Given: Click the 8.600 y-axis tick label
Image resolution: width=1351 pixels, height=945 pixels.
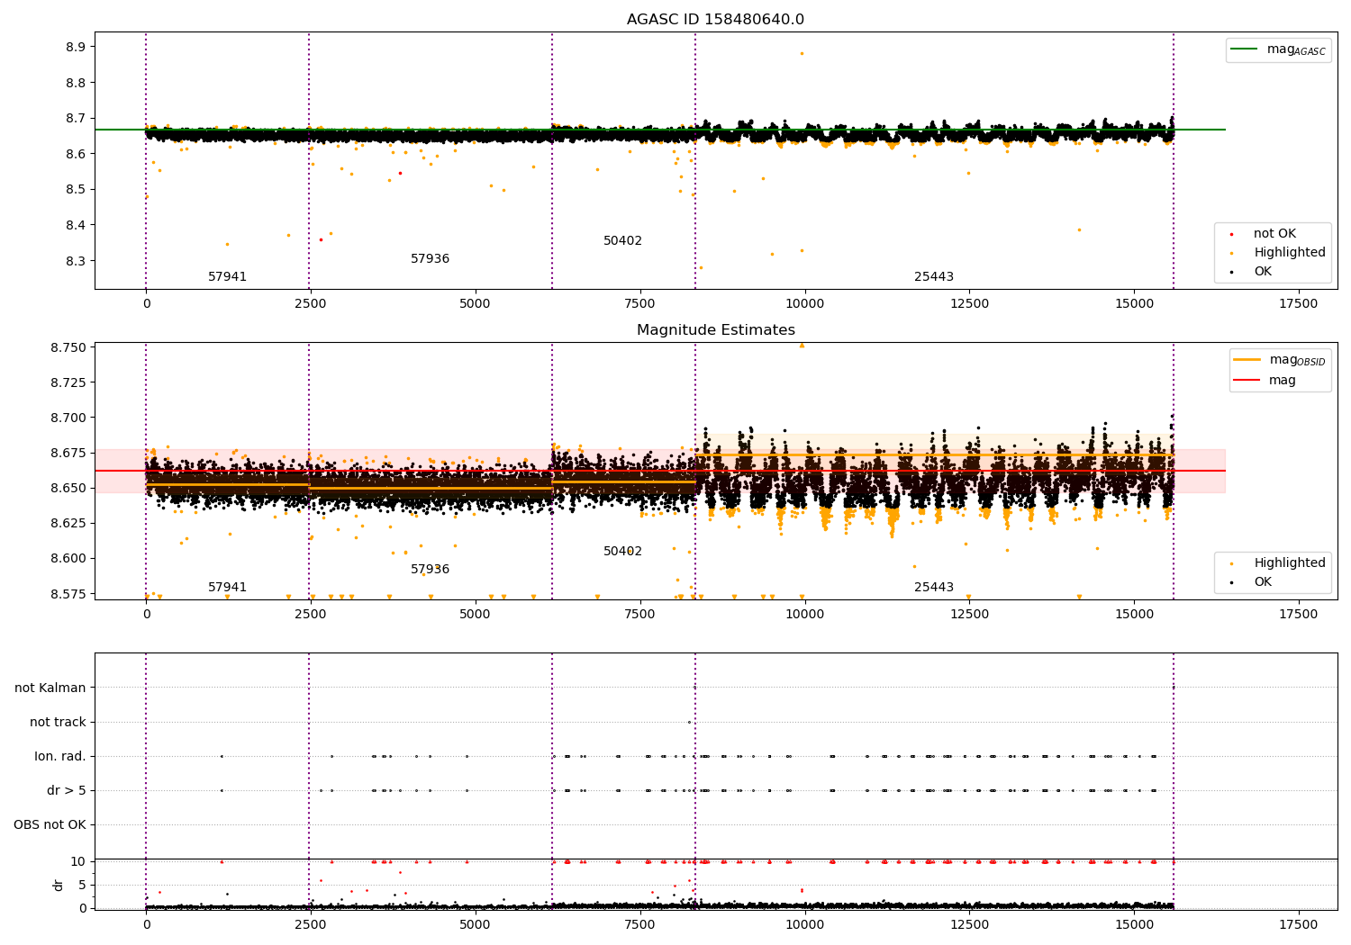Looking at the screenshot, I should pos(67,558).
